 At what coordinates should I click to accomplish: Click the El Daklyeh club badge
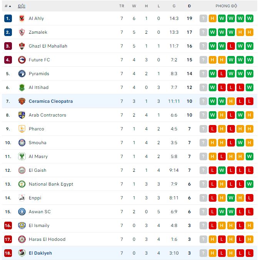(22, 253)
